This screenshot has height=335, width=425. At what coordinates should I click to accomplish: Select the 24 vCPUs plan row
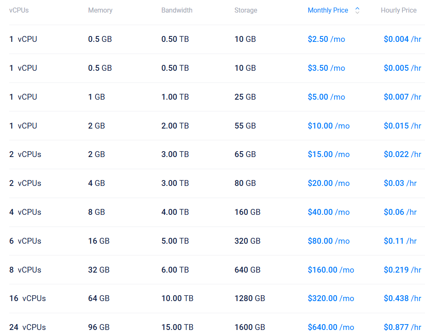[x=28, y=327]
